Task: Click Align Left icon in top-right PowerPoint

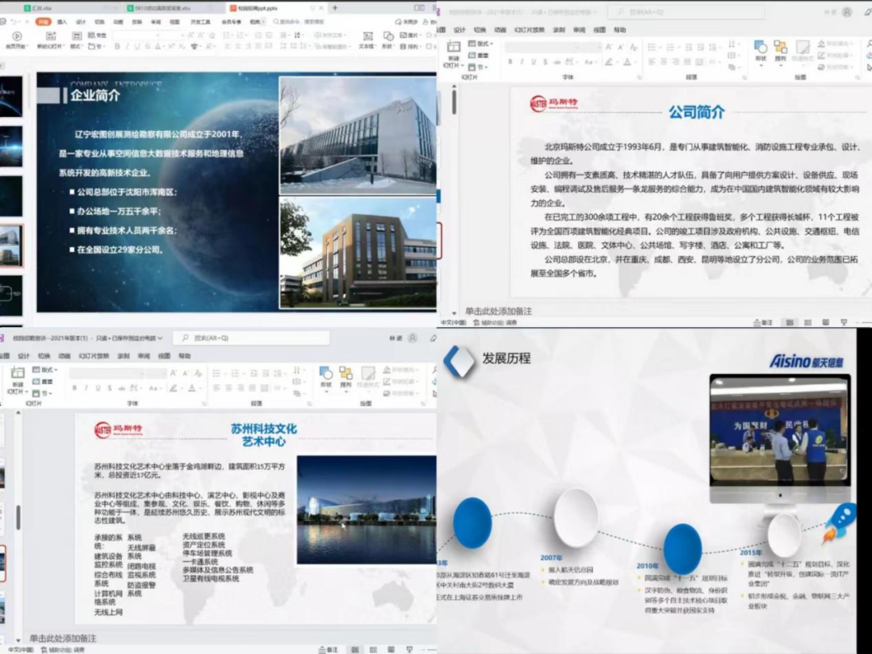Action: [652, 61]
